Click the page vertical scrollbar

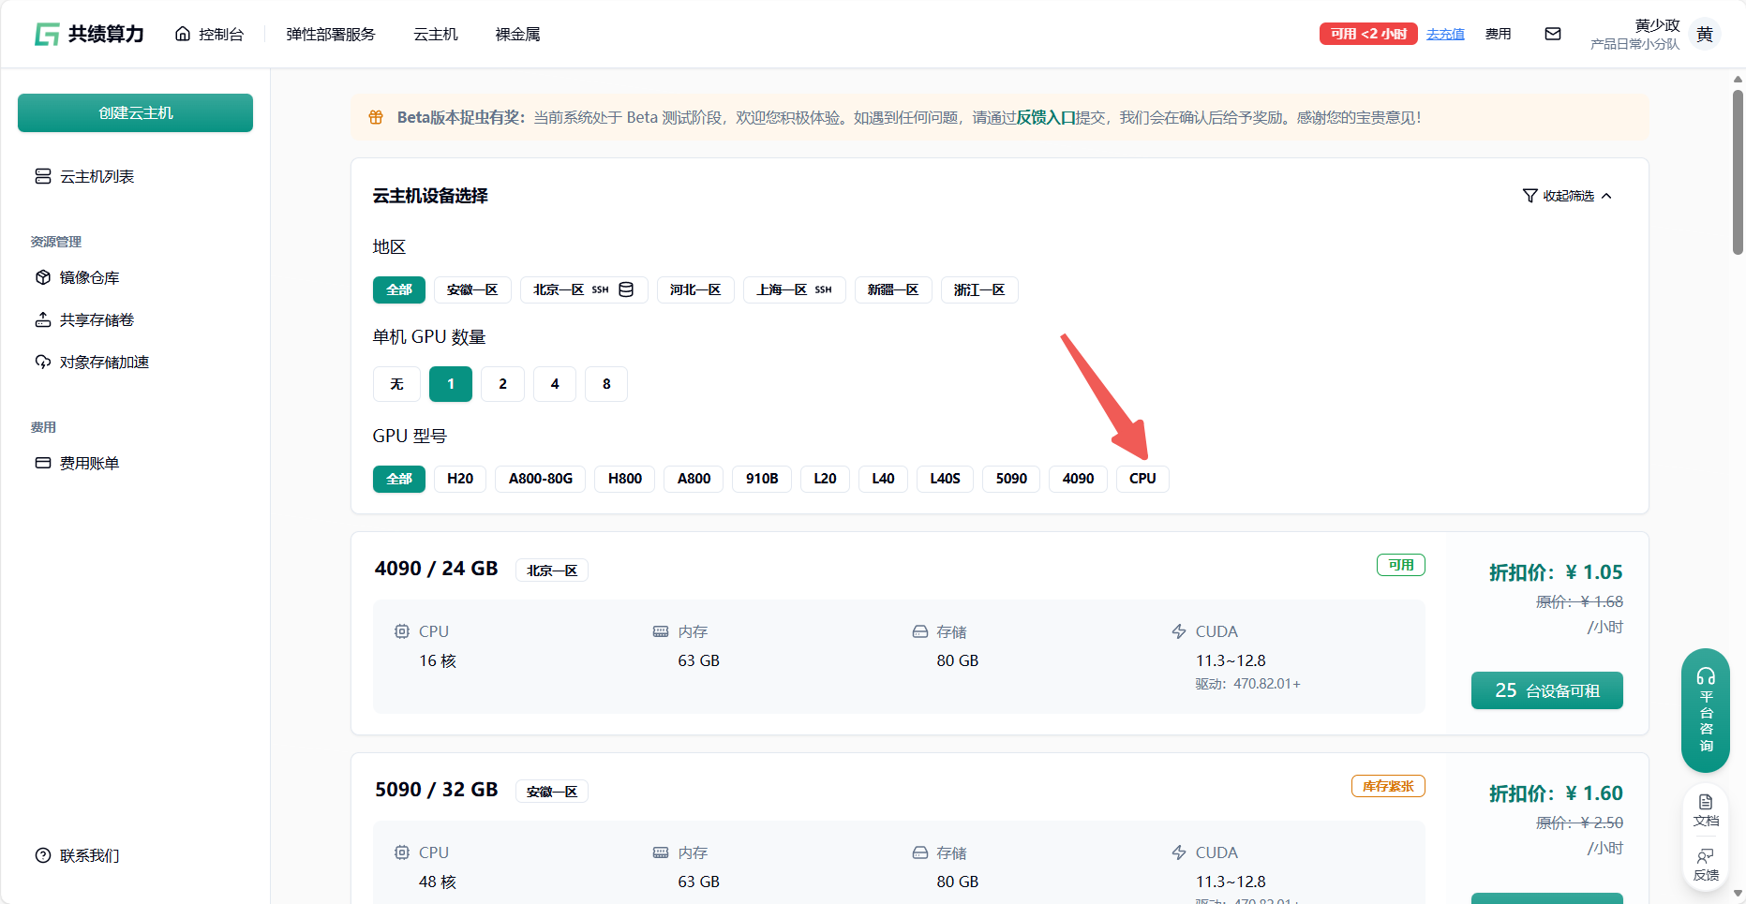[1738, 172]
